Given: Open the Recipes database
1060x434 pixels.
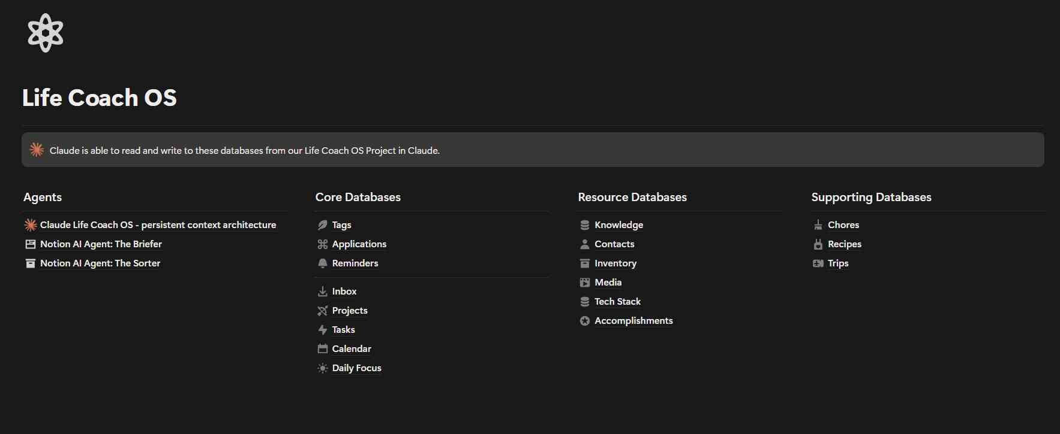Looking at the screenshot, I should 844,244.
